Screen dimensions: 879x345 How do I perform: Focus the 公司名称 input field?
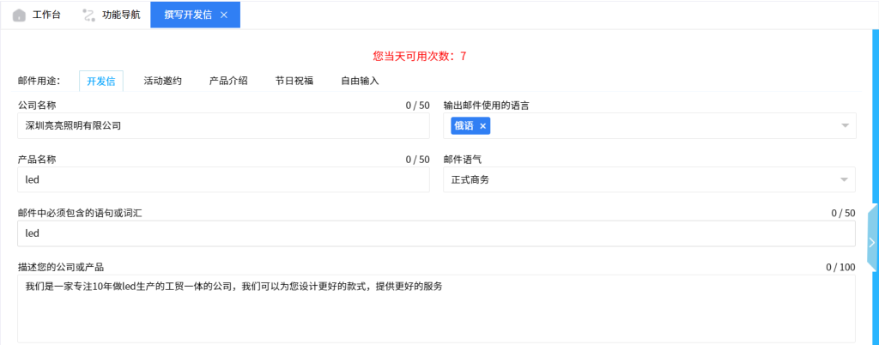[x=223, y=126]
